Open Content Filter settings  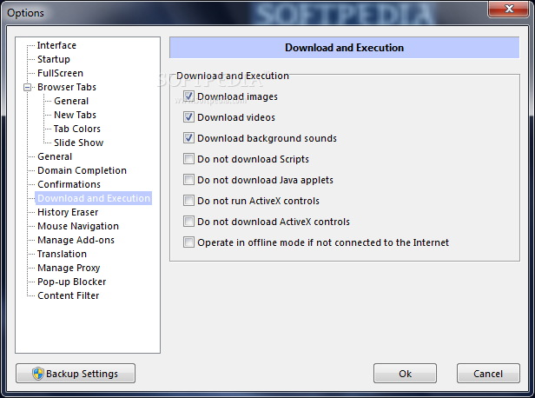69,295
